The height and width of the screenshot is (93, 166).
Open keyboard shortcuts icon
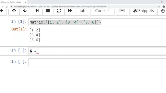(122, 11)
